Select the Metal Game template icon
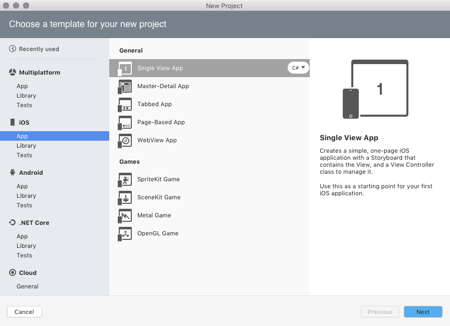450x326 pixels. tap(125, 215)
